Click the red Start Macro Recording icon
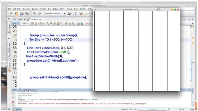This screenshot has width=198, height=111. (x=87, y=23)
